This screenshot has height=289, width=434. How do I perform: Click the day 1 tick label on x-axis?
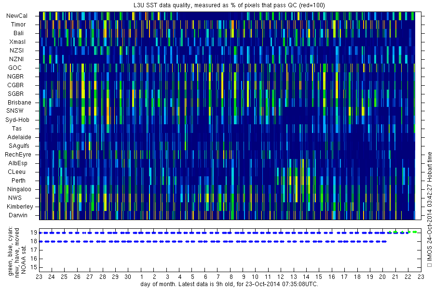(x=142, y=277)
